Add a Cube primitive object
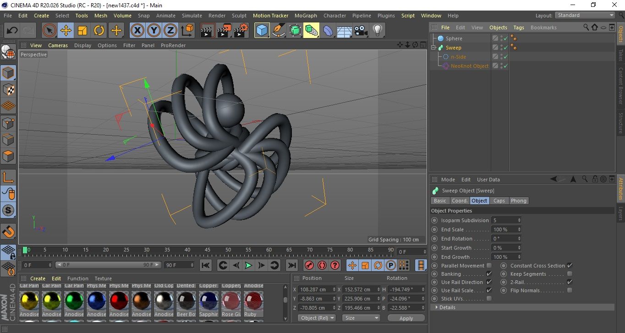Viewport: 625px width, 333px height. point(262,31)
